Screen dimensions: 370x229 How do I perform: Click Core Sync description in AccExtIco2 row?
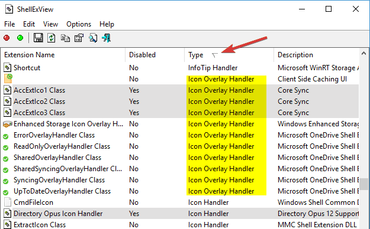[293, 102]
